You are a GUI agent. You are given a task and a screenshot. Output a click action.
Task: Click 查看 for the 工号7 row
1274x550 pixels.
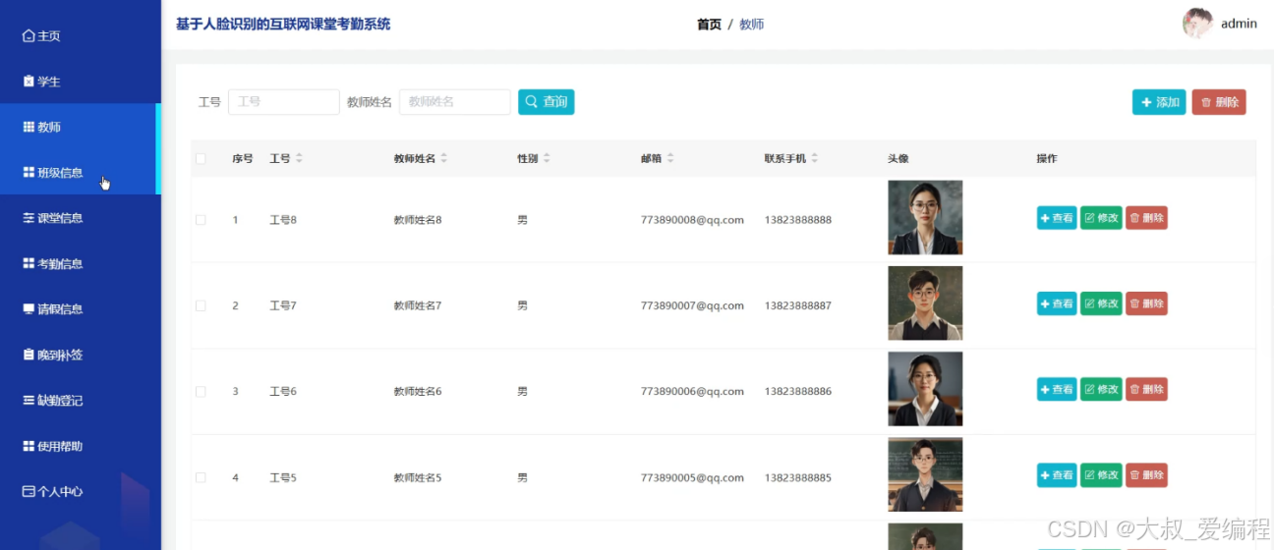[1057, 303]
